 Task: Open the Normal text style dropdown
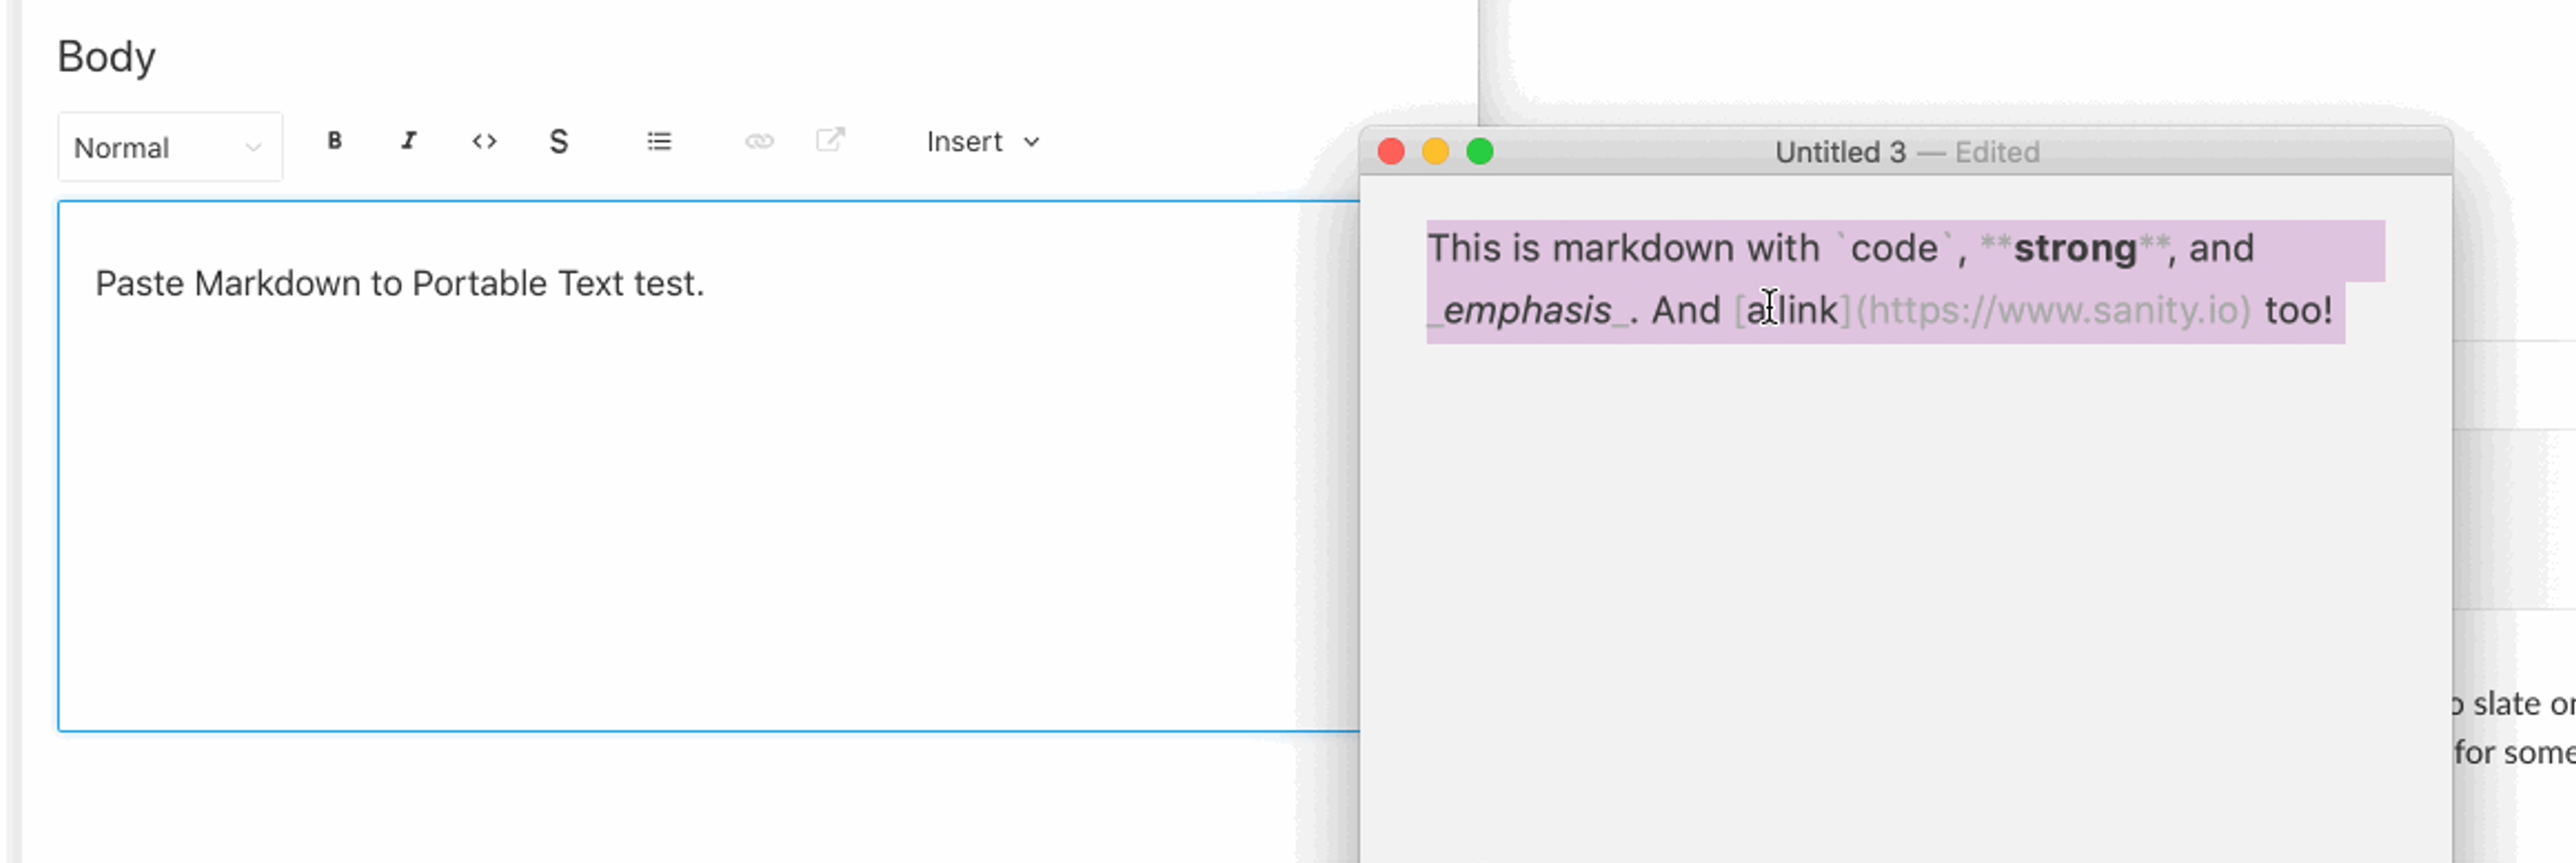pos(170,147)
